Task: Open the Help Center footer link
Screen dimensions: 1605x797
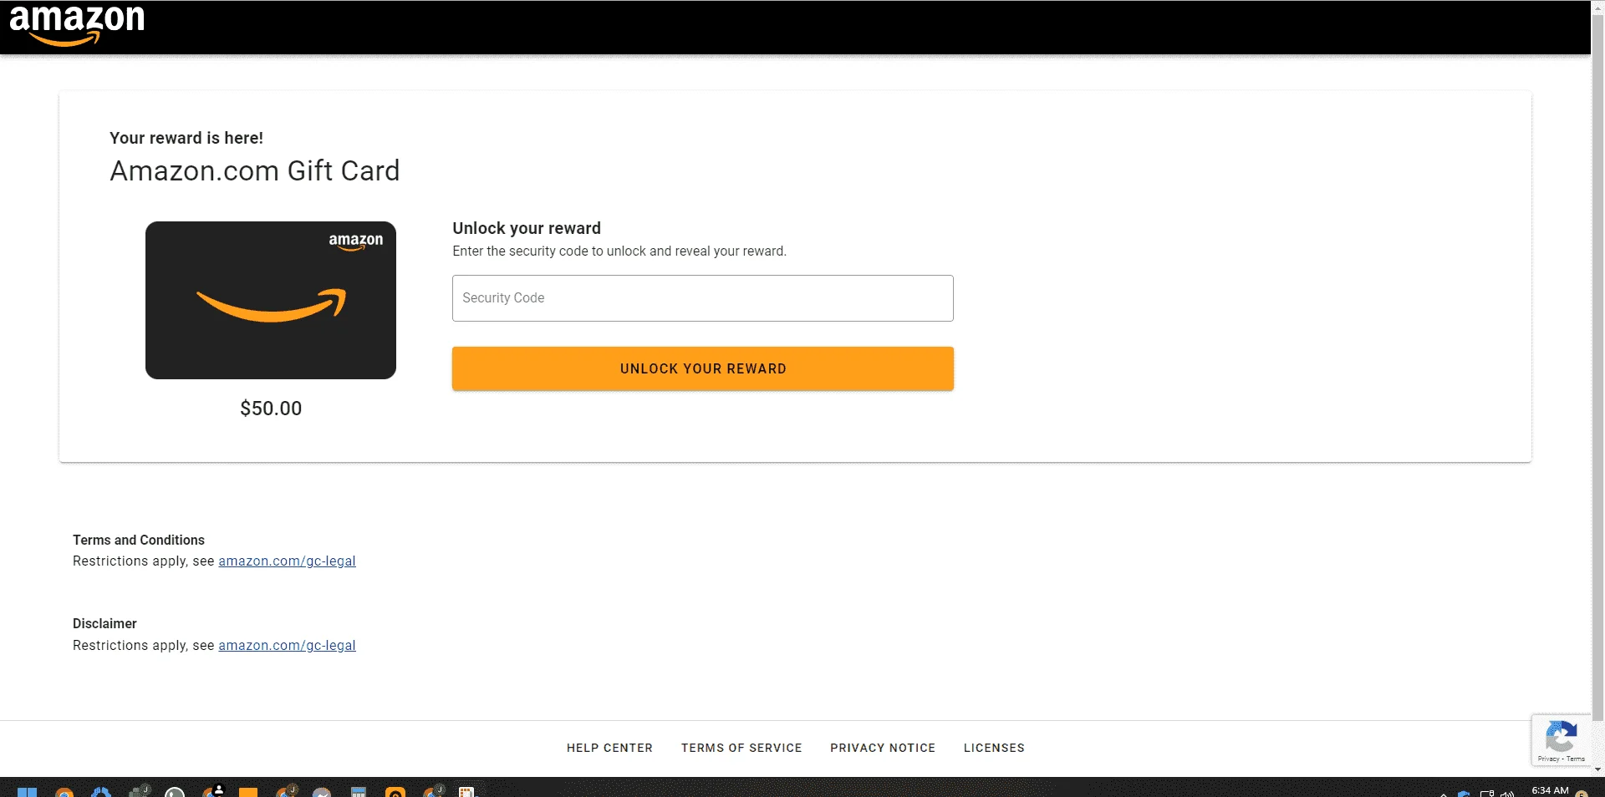Action: (x=609, y=748)
